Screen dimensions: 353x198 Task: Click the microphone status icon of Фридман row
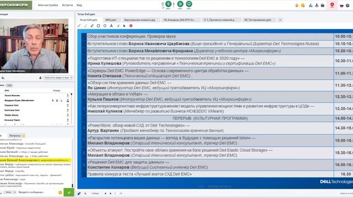pyautogui.click(x=53, y=100)
